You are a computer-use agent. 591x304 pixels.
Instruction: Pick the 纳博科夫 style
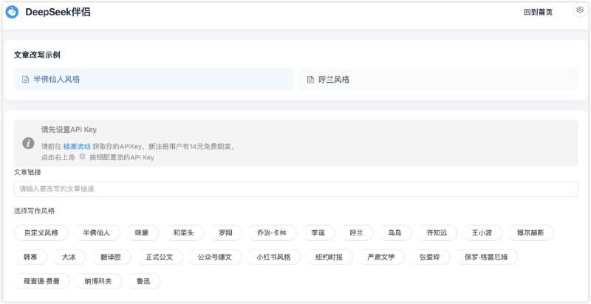(x=98, y=281)
